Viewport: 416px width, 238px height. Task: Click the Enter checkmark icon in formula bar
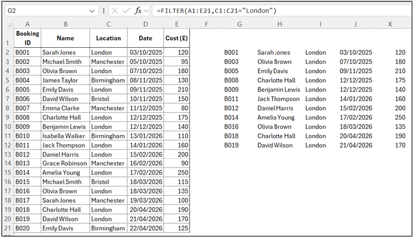(127, 11)
